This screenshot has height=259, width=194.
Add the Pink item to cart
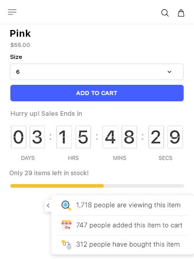click(97, 93)
